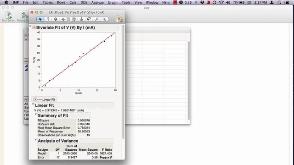Click the battery status icon
The image size is (294, 165).
tap(242, 2)
